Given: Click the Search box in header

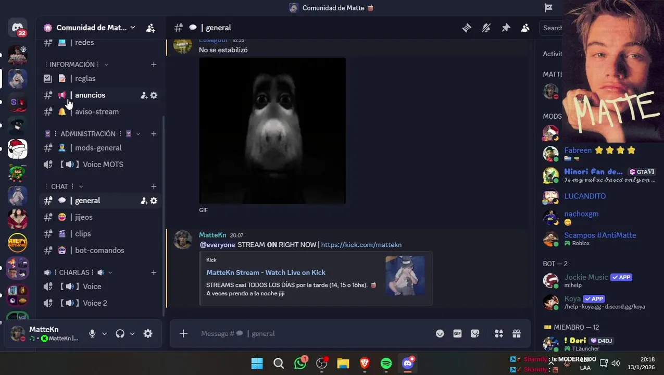Looking at the screenshot, I should click(x=551, y=28).
